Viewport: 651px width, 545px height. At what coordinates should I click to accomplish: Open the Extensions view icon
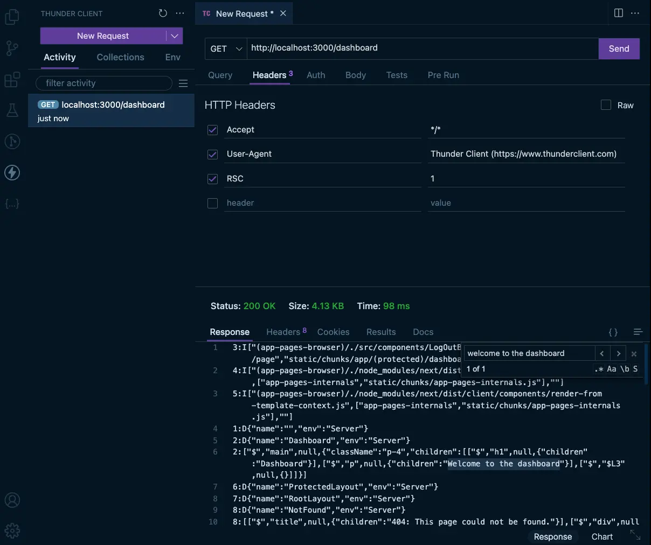[12, 80]
